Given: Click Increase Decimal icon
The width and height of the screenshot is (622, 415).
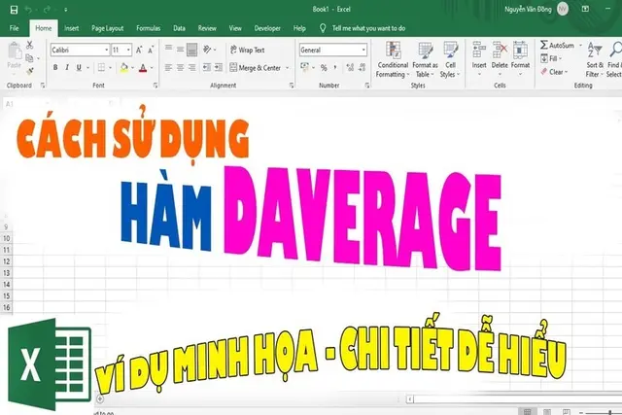Looking at the screenshot, I should pos(350,67).
